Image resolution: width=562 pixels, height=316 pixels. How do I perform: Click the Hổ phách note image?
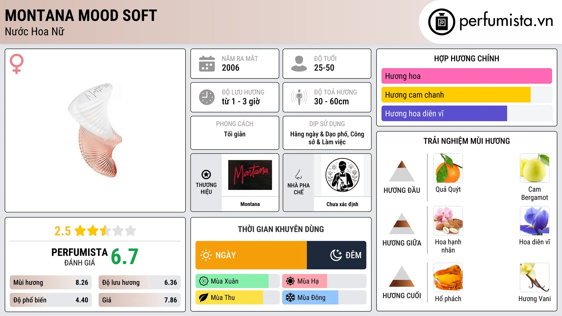[448, 278]
